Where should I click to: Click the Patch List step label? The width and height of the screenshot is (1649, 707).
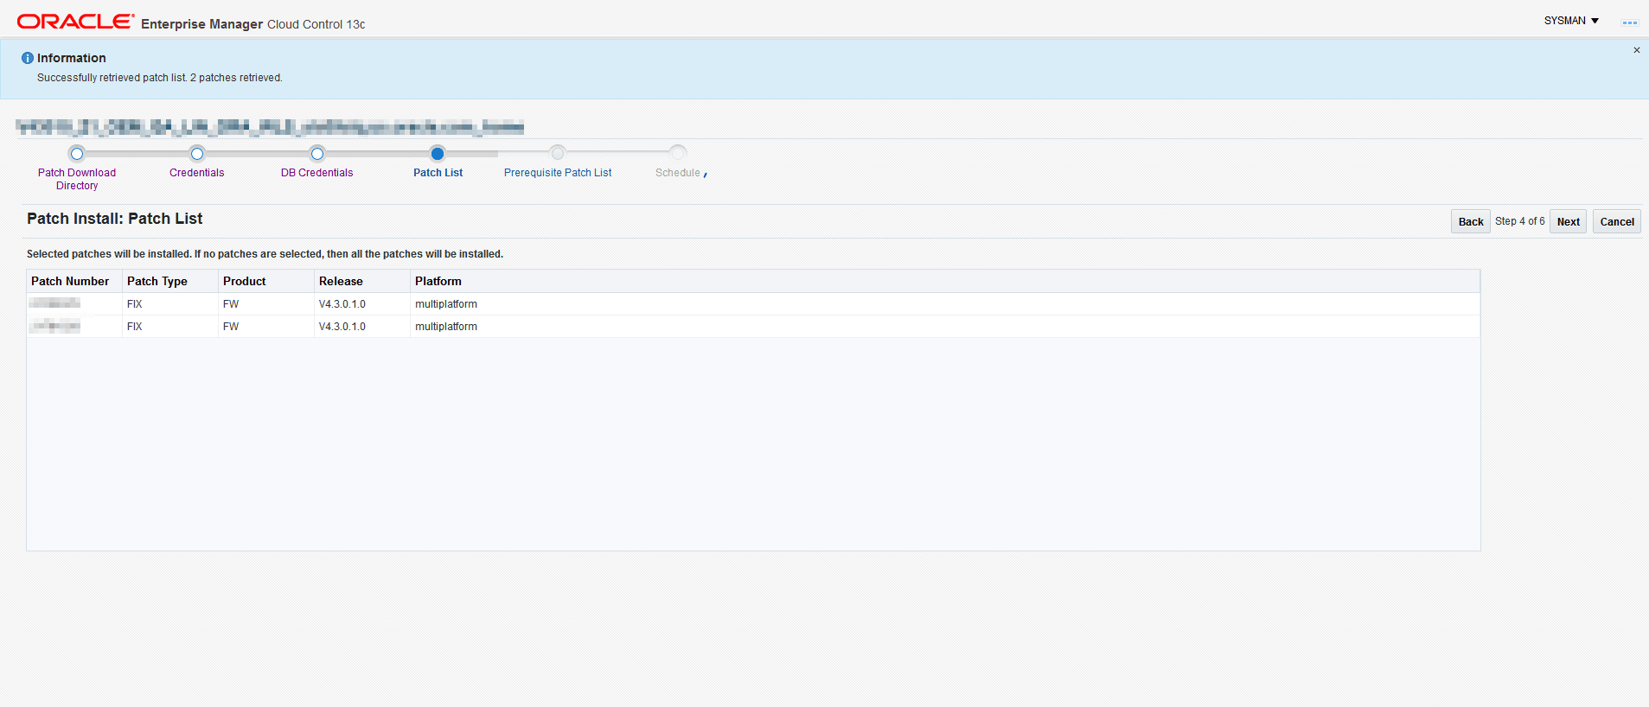tap(438, 173)
